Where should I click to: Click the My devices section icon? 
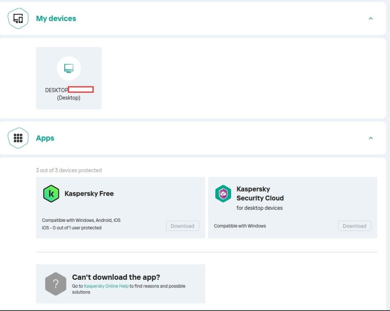(18, 18)
